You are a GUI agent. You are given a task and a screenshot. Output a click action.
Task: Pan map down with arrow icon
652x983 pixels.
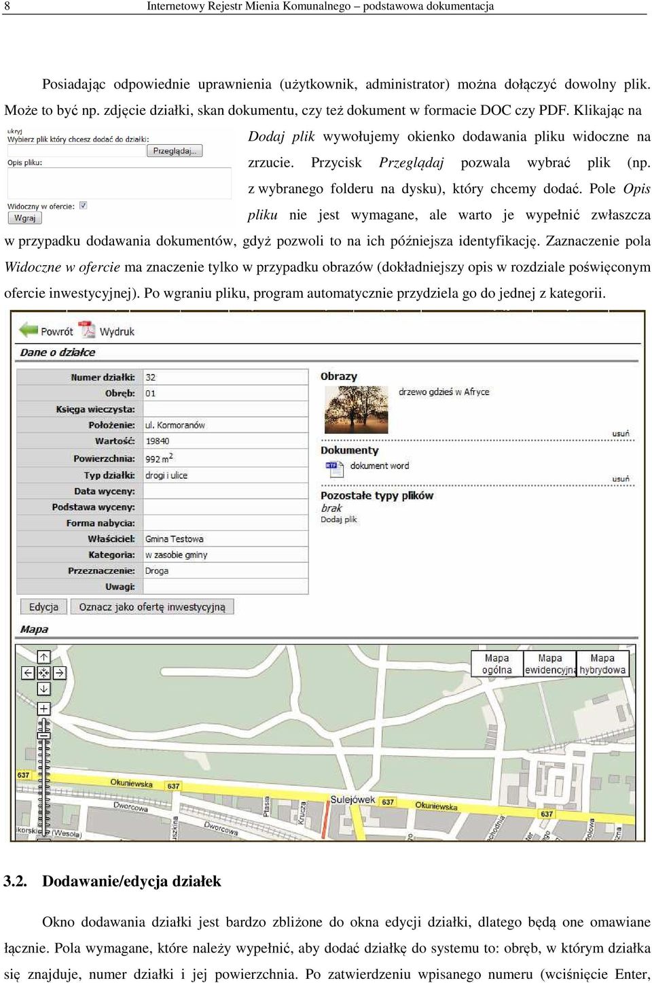coord(43,689)
